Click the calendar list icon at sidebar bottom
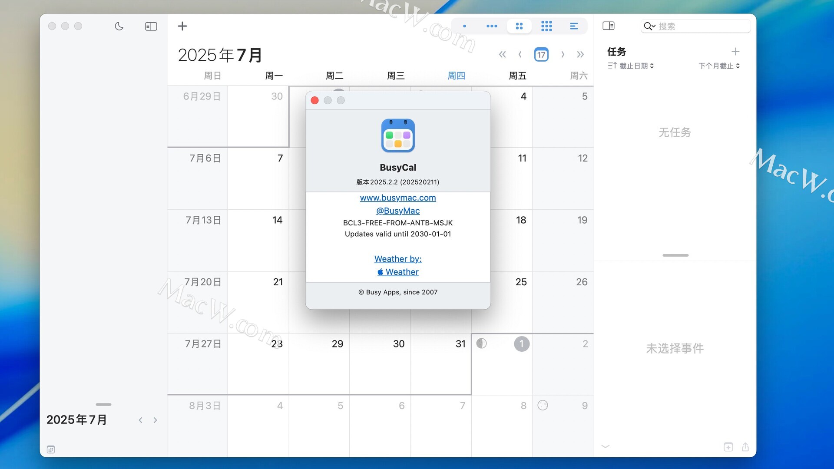 (51, 449)
